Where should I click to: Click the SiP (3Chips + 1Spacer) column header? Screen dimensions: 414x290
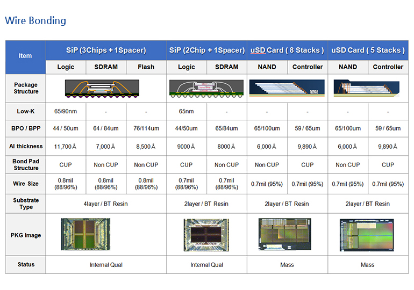tap(105, 50)
